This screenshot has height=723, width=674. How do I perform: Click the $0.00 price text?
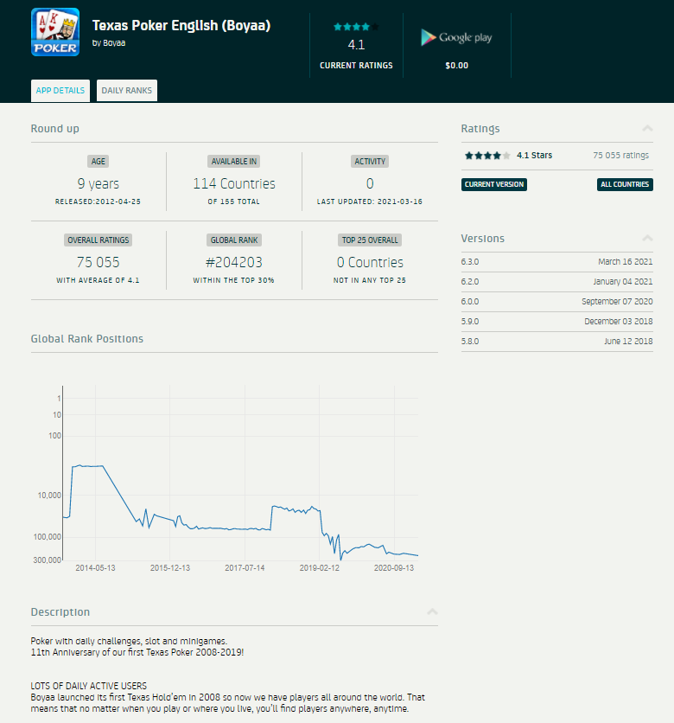[456, 66]
